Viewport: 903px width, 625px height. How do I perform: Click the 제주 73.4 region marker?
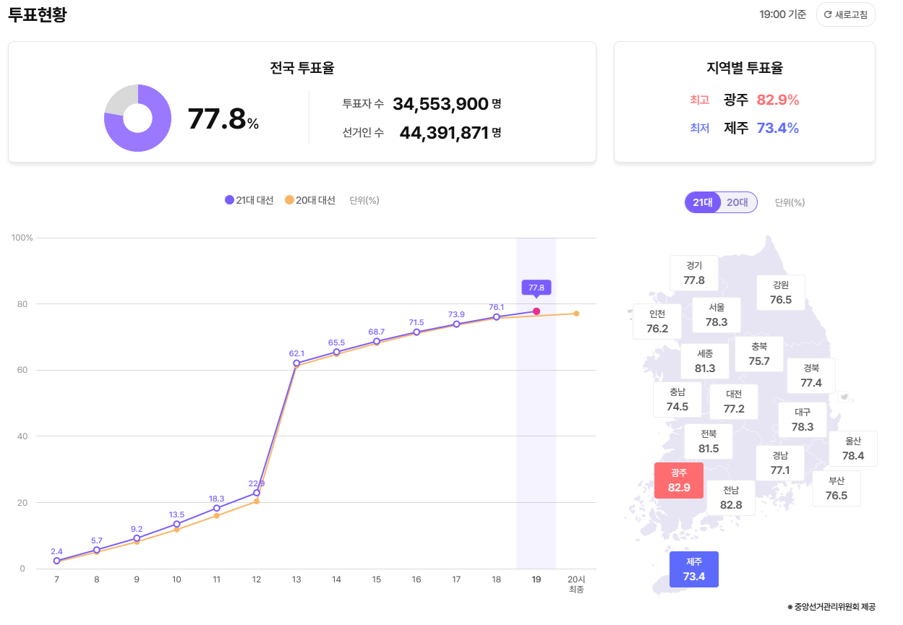[x=693, y=569]
